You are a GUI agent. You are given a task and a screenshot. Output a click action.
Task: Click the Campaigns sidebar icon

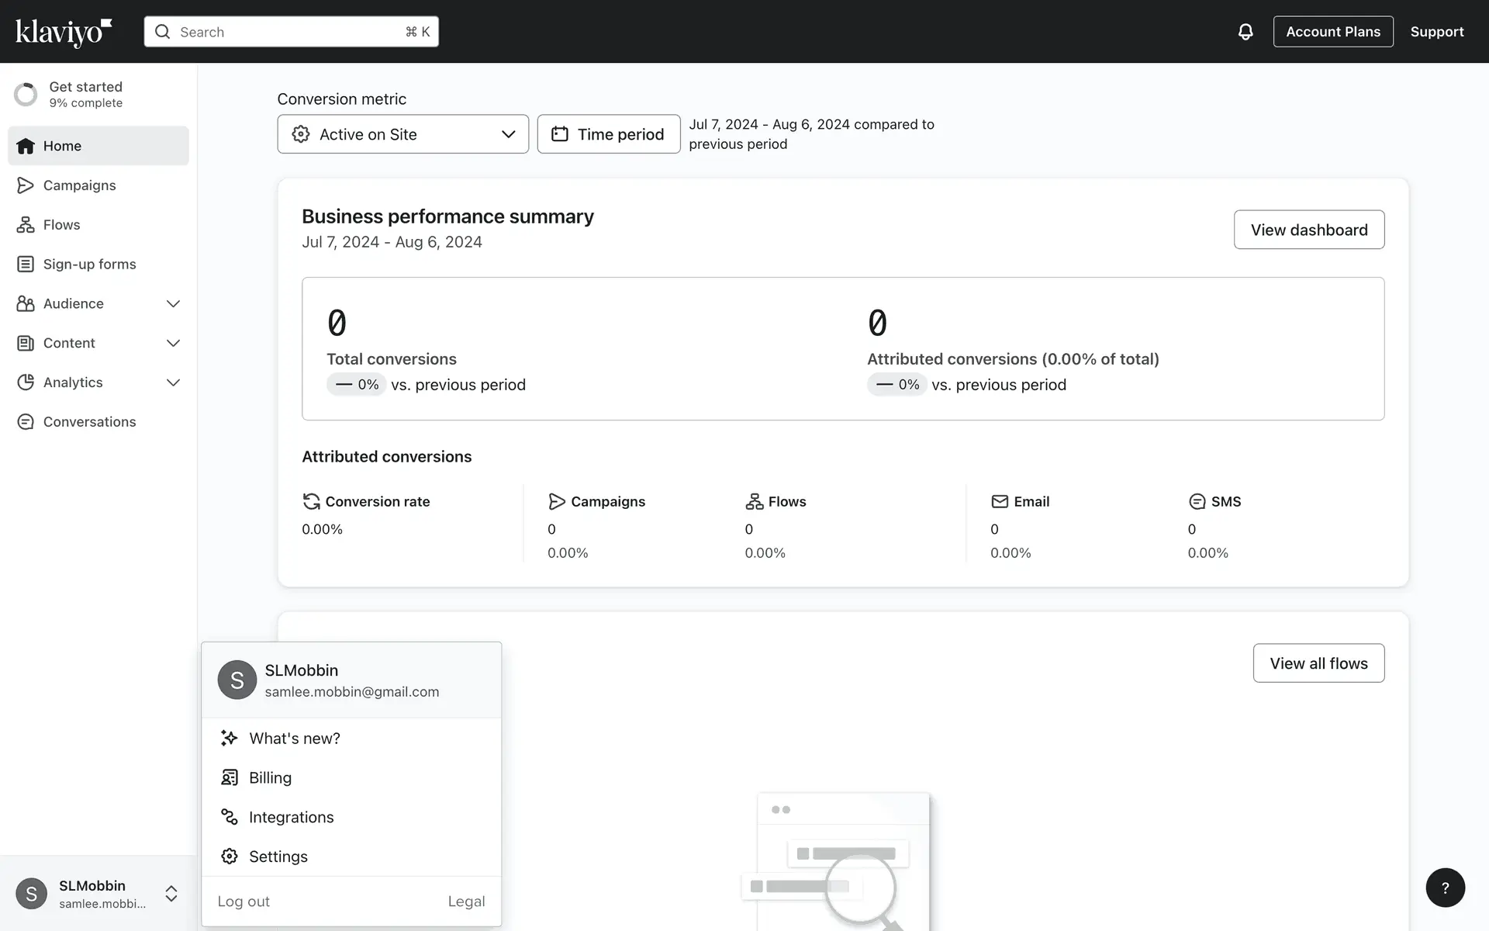coord(26,185)
